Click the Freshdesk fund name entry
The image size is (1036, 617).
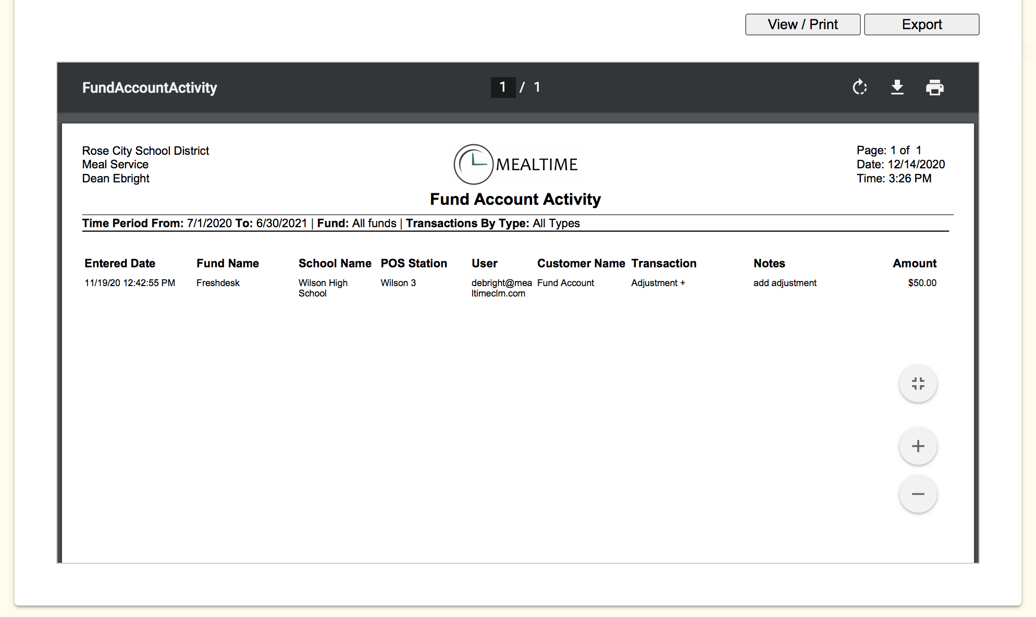tap(218, 283)
